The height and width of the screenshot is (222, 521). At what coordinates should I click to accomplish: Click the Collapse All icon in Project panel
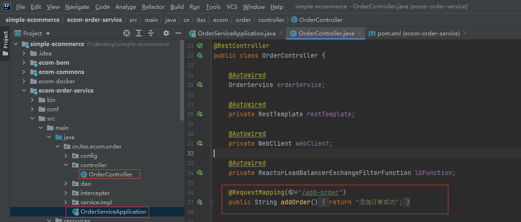point(151,33)
